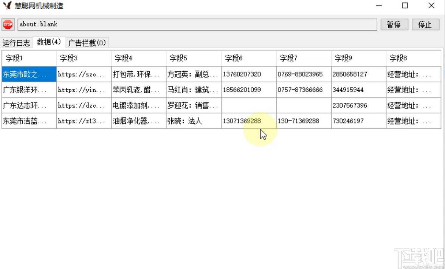The height and width of the screenshot is (269, 445).
Task: Click the 字段3 column header
Action: click(84, 59)
